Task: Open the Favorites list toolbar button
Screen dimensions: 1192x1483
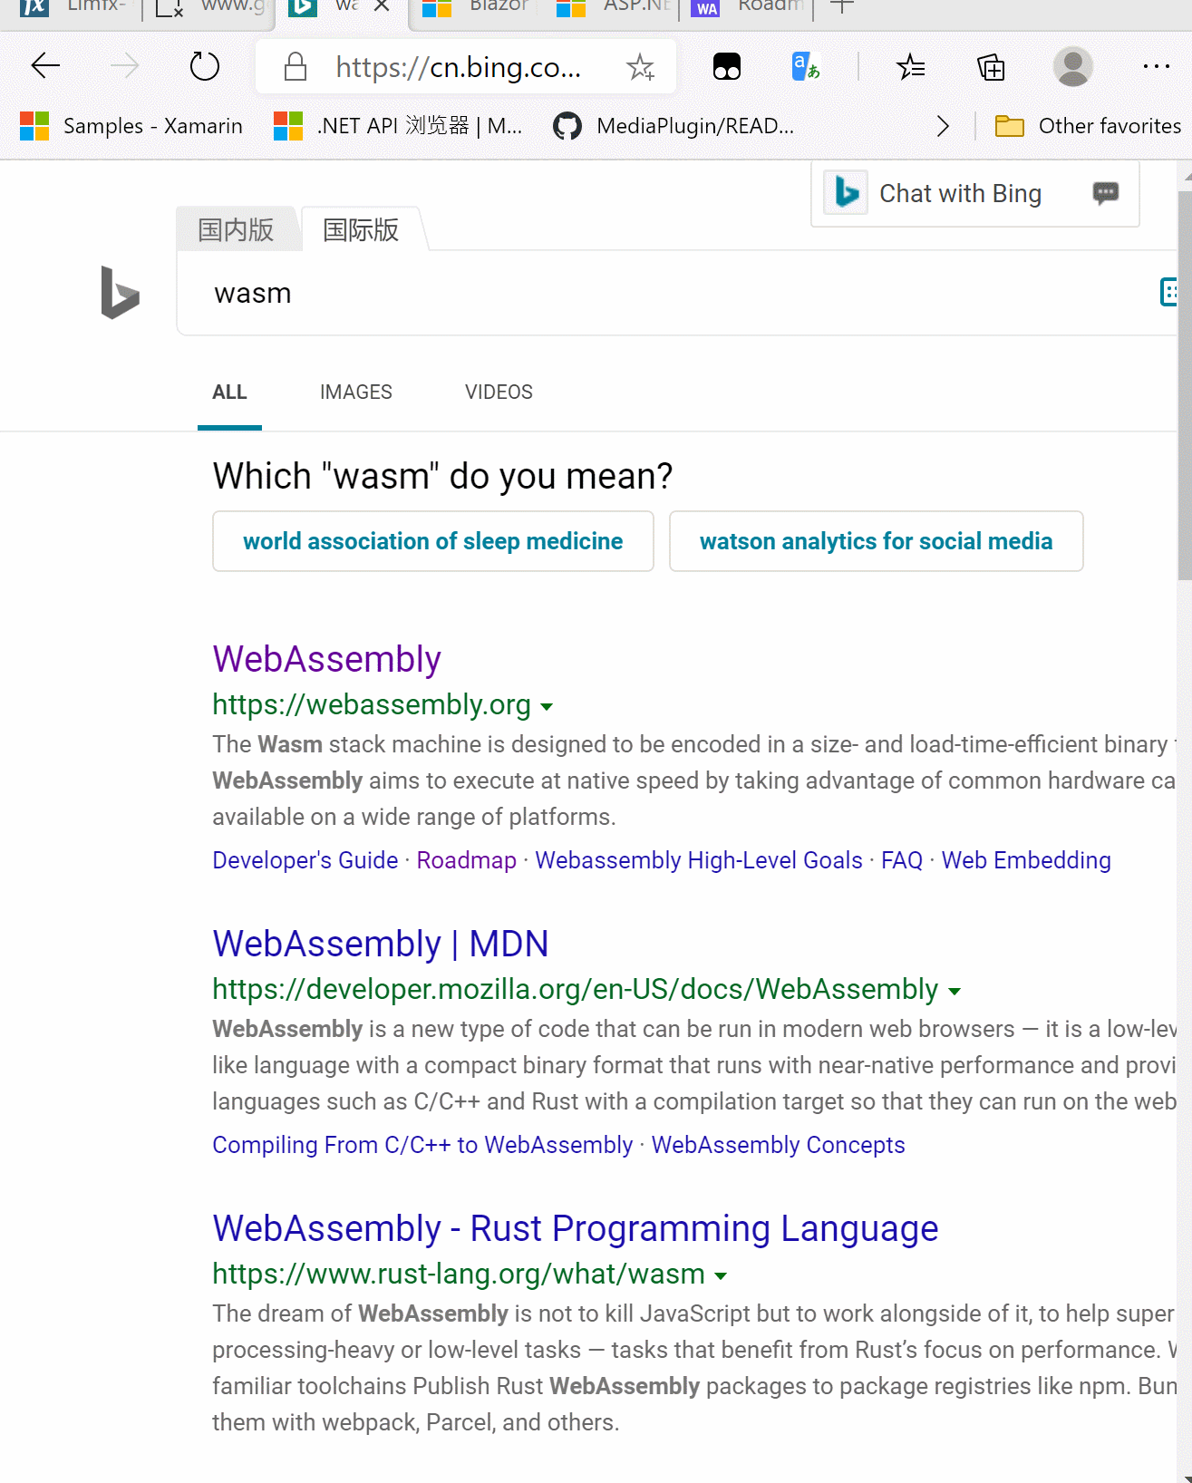Action: 910,66
